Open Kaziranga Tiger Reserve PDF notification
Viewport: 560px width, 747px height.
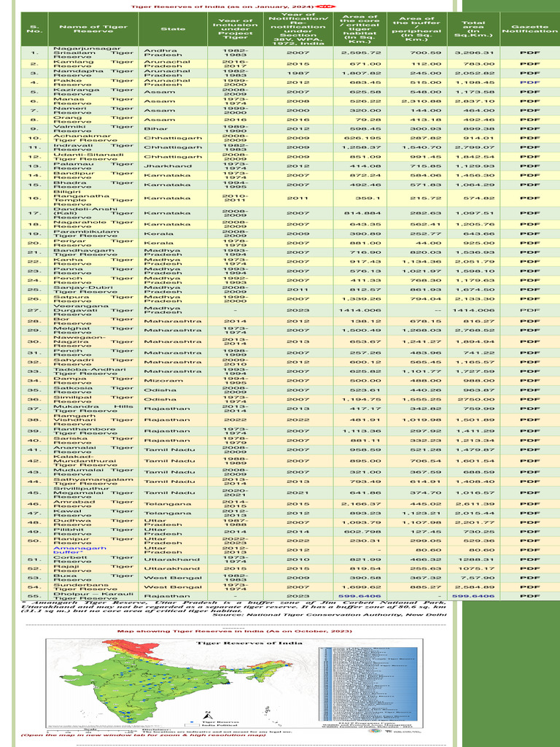click(529, 92)
